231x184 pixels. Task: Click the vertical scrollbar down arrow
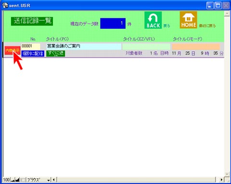[x=227, y=174]
